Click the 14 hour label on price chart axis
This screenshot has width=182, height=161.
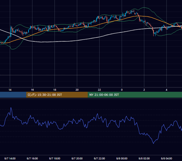tap(10, 90)
